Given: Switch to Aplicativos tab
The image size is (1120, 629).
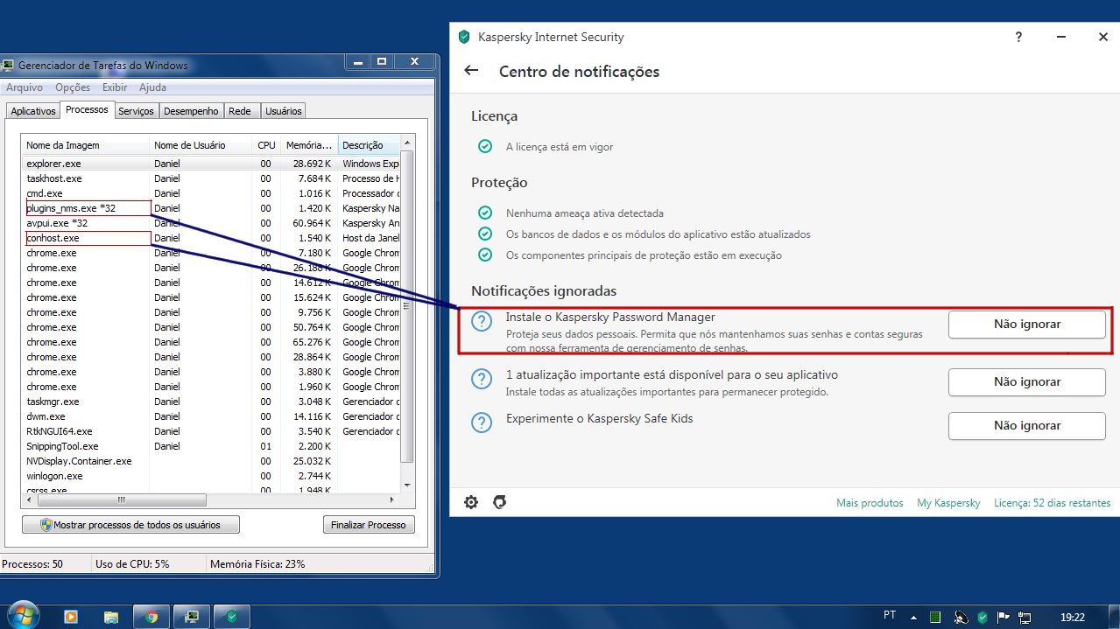Looking at the screenshot, I should (33, 111).
